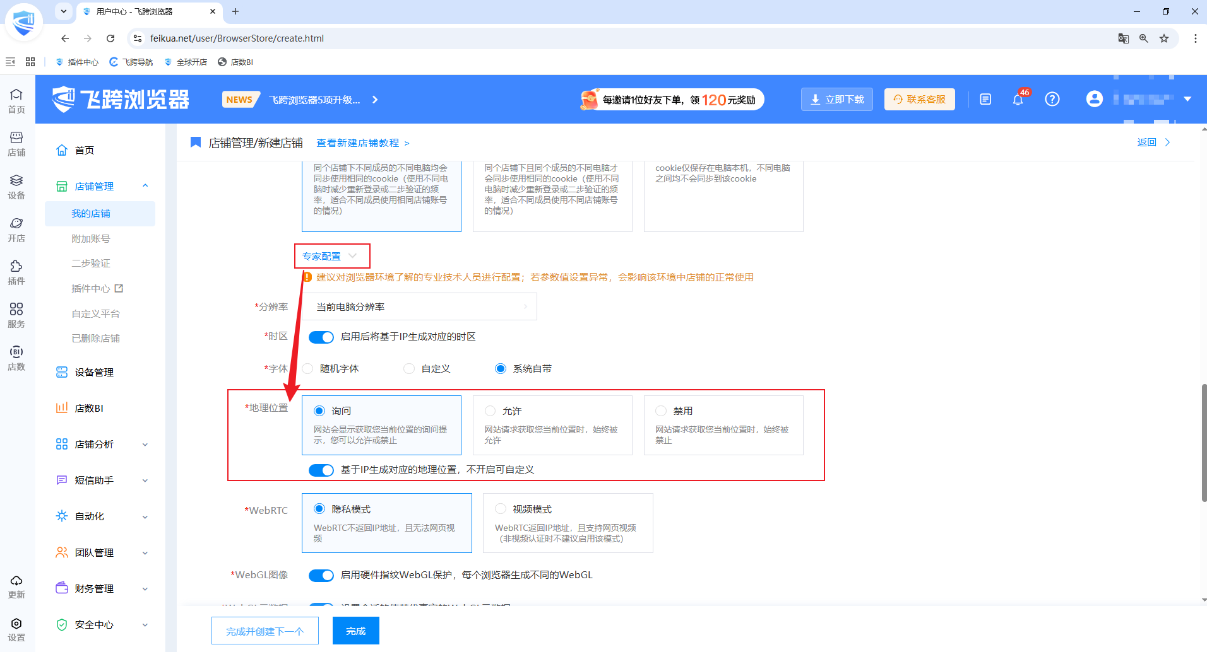Open the notification bell with 46 badge
Image resolution: width=1207 pixels, height=652 pixels.
coord(1018,99)
